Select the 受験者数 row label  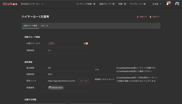click(x=30, y=50)
